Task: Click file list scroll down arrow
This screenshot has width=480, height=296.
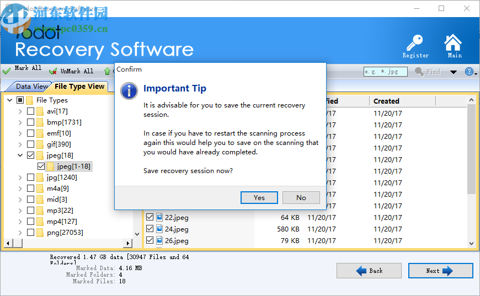Action: [x=471, y=244]
